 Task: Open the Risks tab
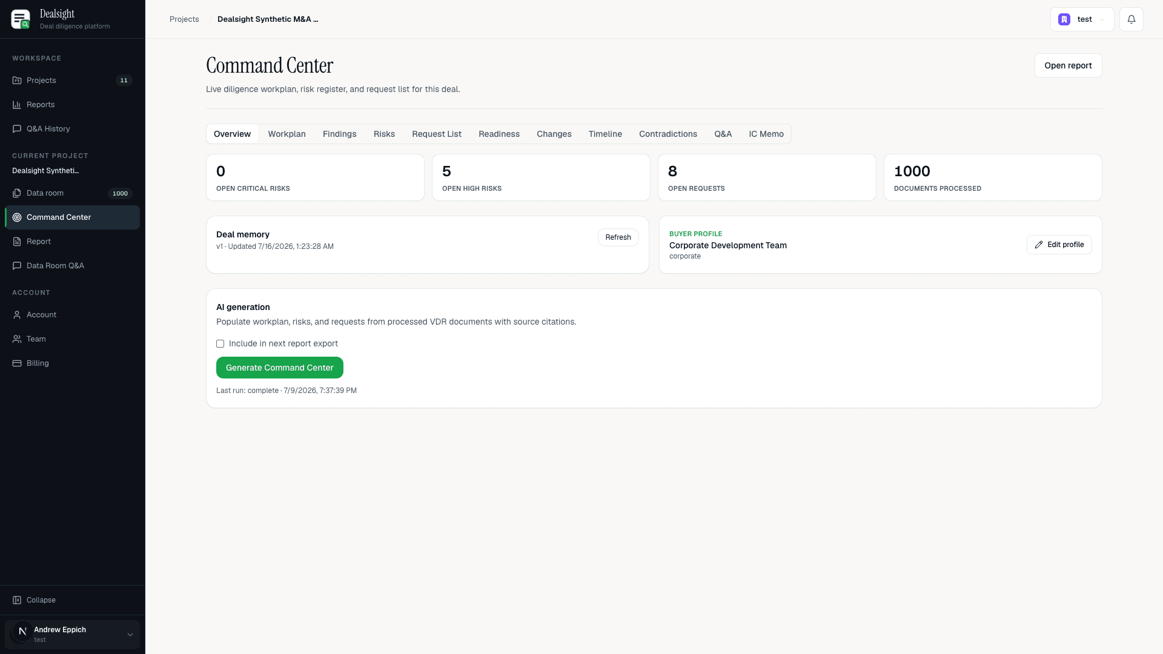click(384, 134)
